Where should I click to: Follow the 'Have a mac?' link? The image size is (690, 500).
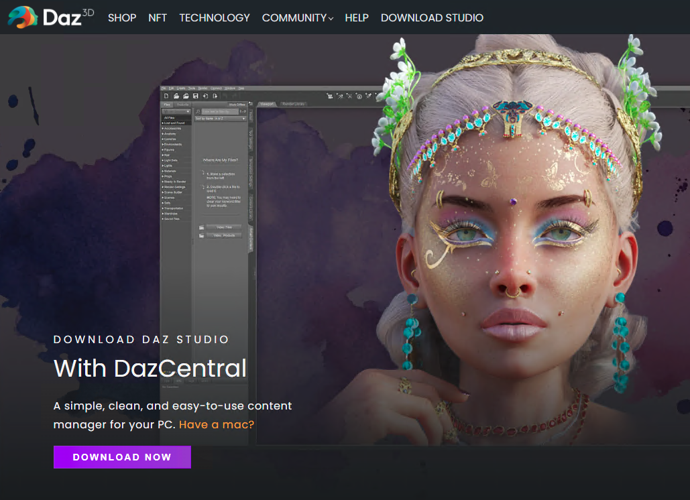(x=217, y=424)
